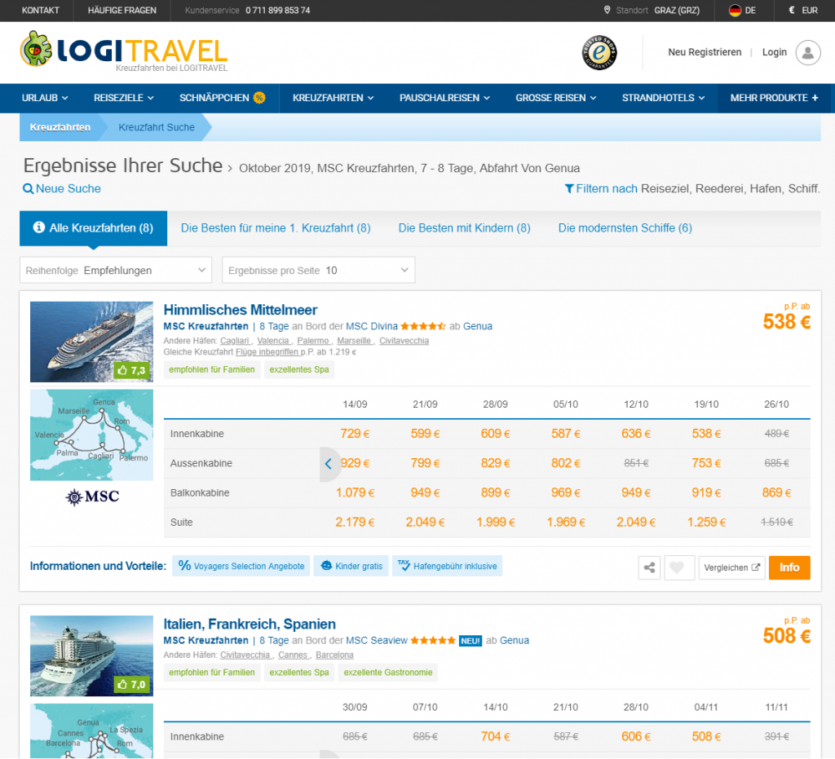This screenshot has height=759, width=835.
Task: Click the Logitravel logo
Action: pyautogui.click(x=124, y=51)
